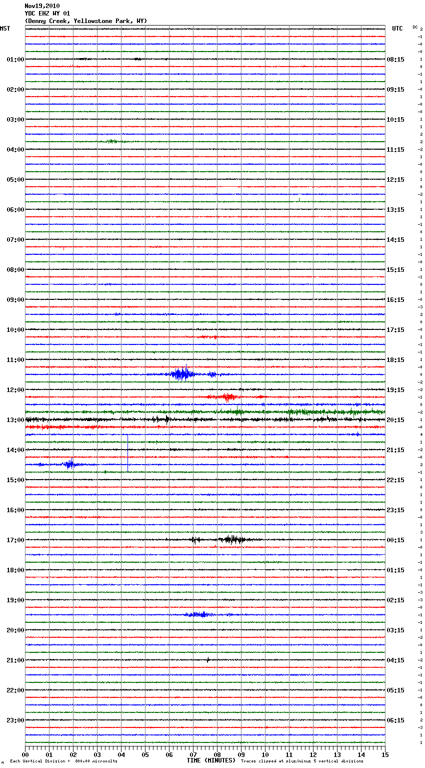Screen dimensions: 425x768
Task: Click the blue seismic burst after 14:00
Action: (69, 465)
